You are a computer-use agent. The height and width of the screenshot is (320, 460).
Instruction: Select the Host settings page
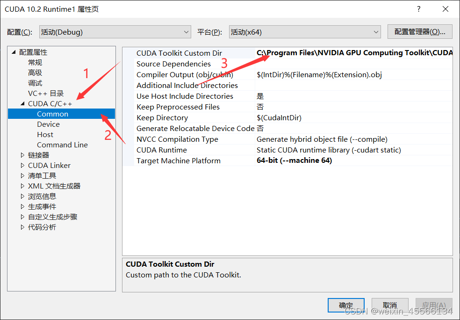click(x=45, y=134)
